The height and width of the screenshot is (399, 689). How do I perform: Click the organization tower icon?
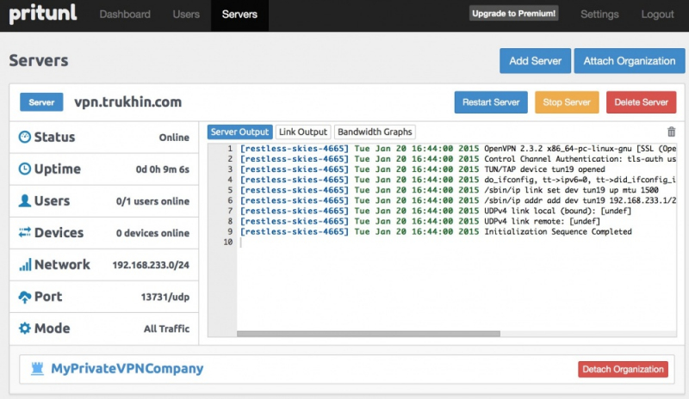[x=36, y=369]
